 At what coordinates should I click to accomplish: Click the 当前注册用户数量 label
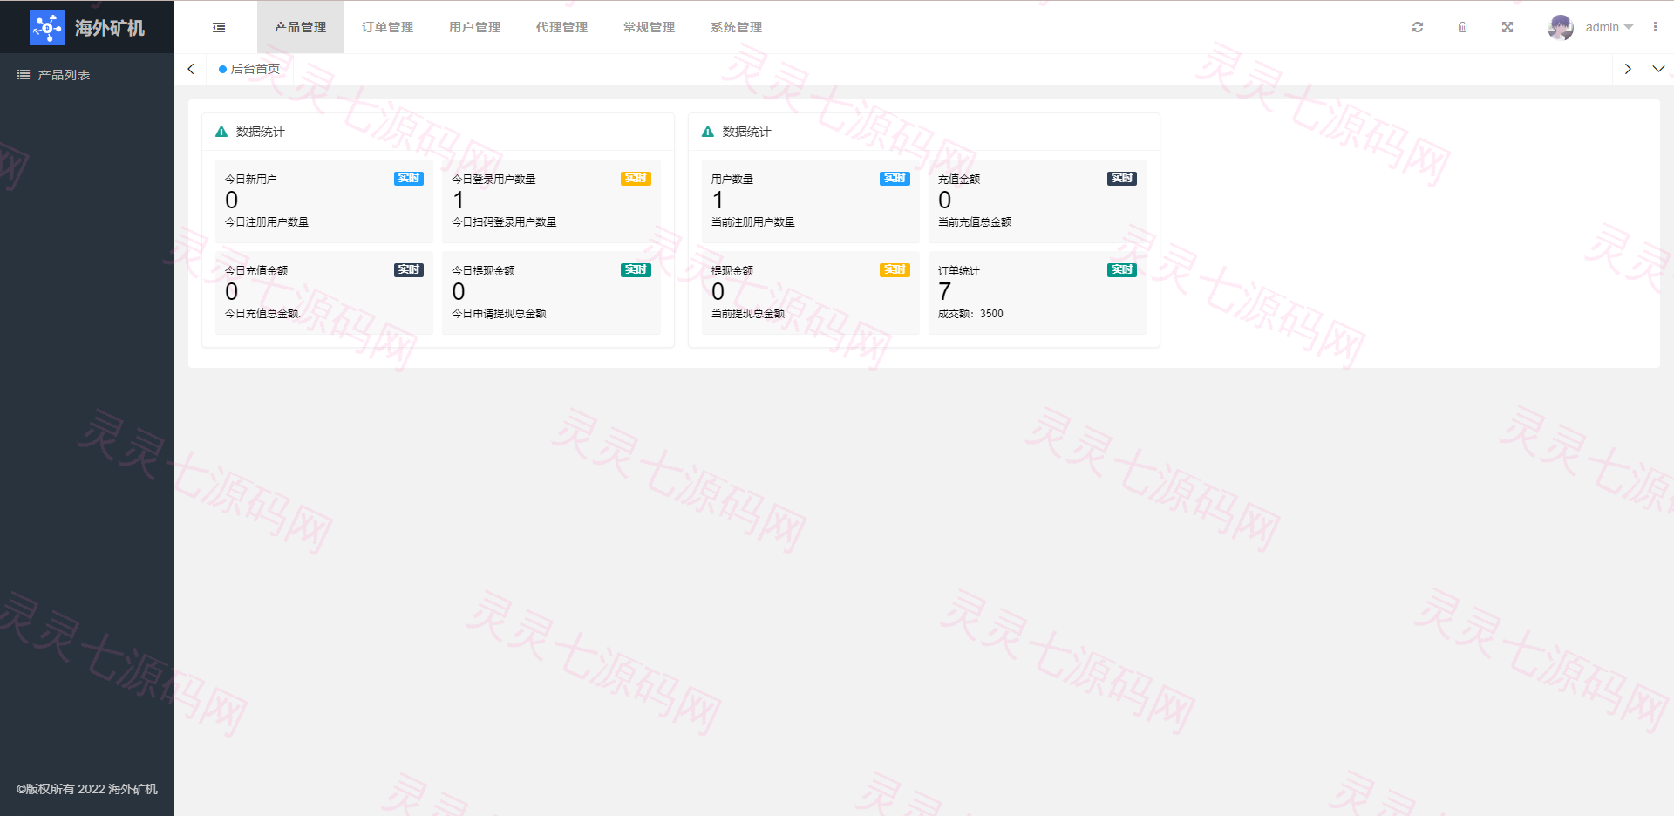click(753, 222)
